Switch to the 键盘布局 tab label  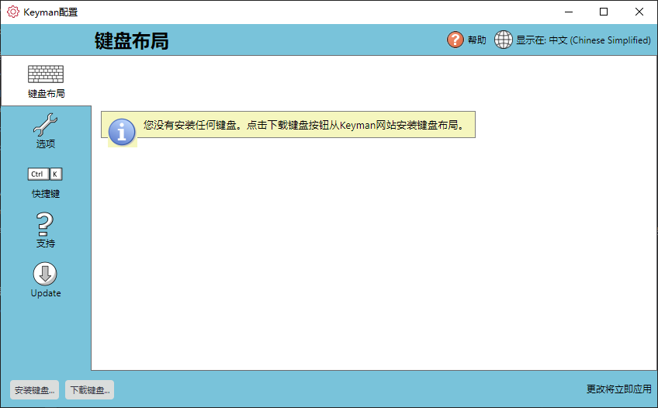(x=46, y=94)
